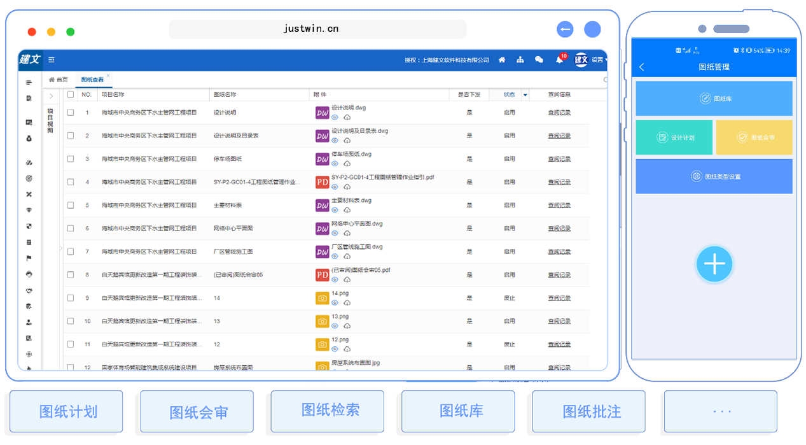Download 停车场图纸.dwg via its cloud icon

(x=347, y=164)
